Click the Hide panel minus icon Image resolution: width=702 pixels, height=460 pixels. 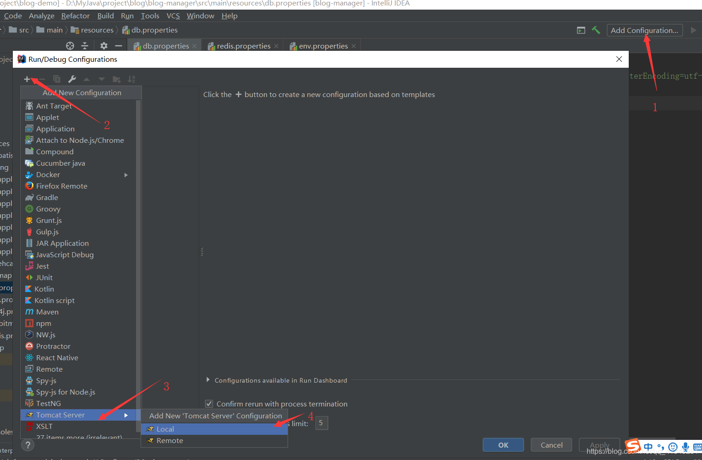point(119,46)
